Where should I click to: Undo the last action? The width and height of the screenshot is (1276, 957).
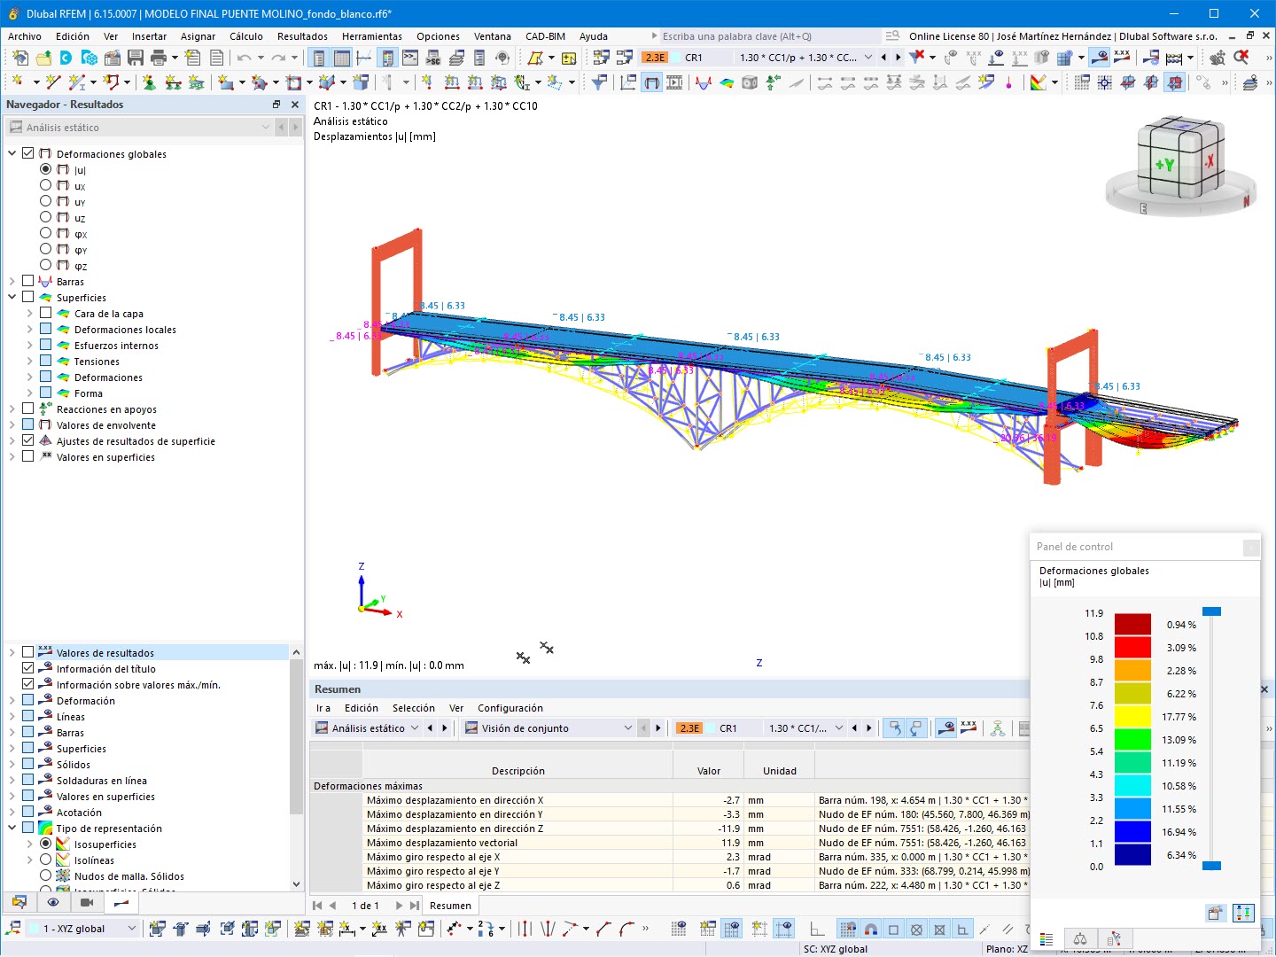244,58
